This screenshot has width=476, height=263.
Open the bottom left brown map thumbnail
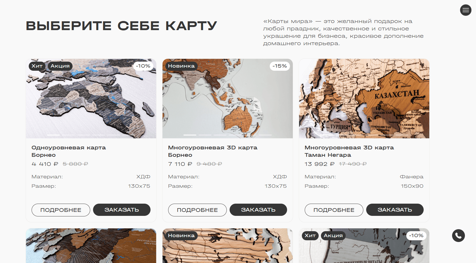pyautogui.click(x=91, y=246)
